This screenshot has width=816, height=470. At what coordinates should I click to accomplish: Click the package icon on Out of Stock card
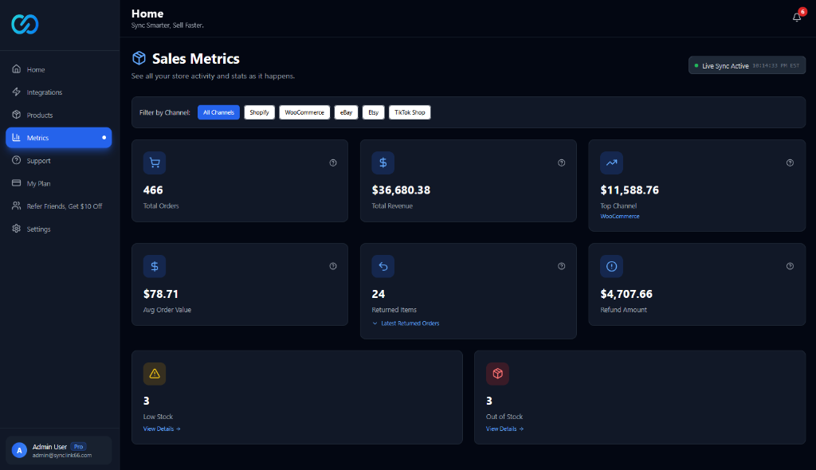pyautogui.click(x=497, y=373)
